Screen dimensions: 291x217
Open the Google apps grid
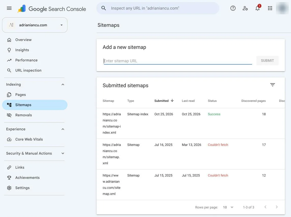(x=270, y=8)
